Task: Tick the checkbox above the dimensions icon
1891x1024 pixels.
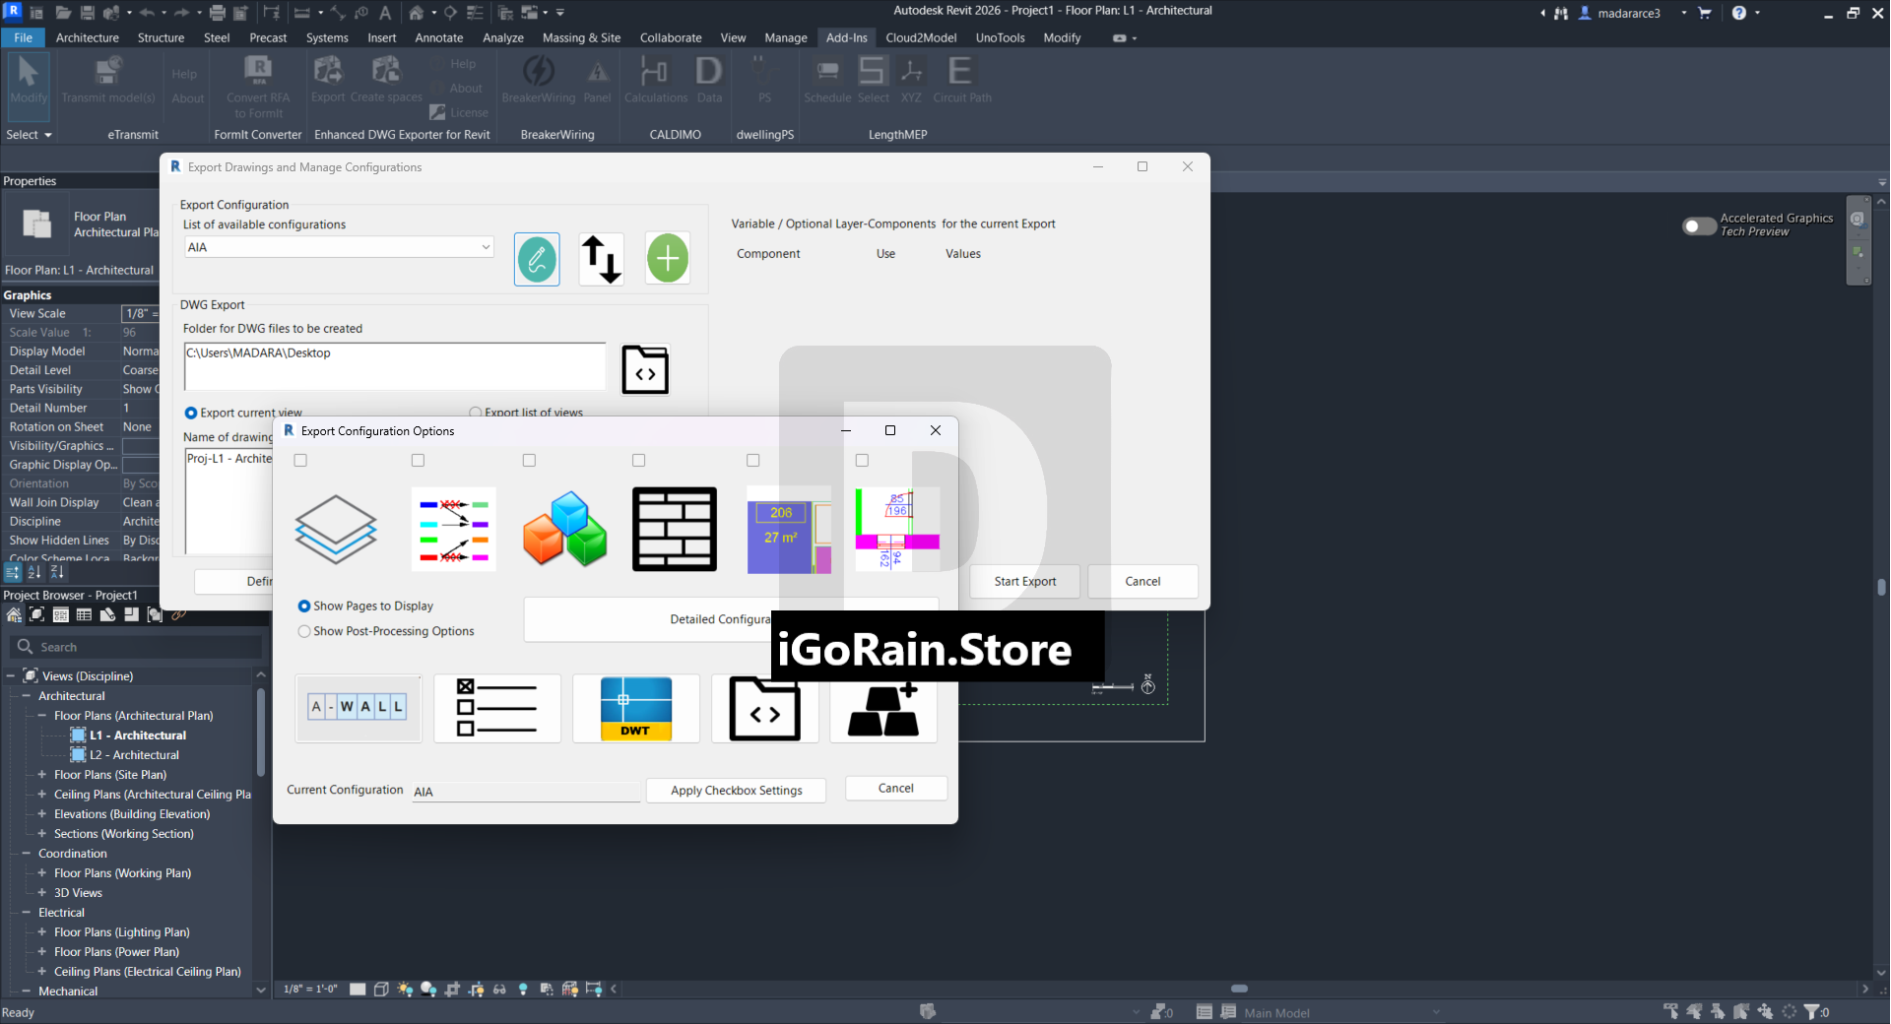Action: (x=862, y=460)
